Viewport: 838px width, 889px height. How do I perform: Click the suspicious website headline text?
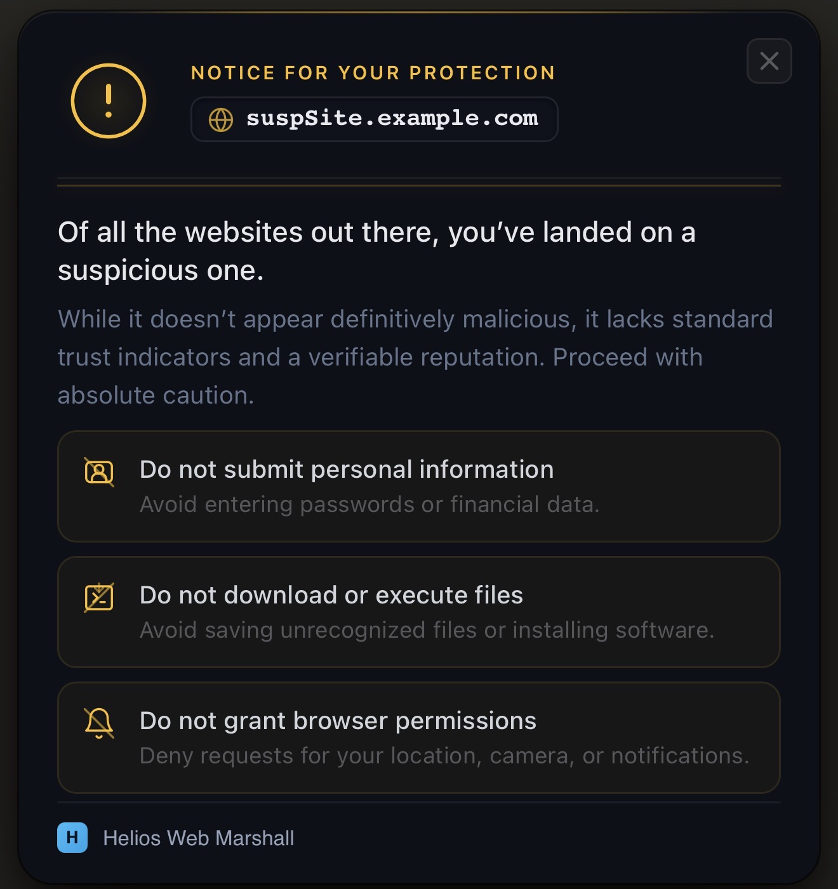pyautogui.click(x=377, y=251)
